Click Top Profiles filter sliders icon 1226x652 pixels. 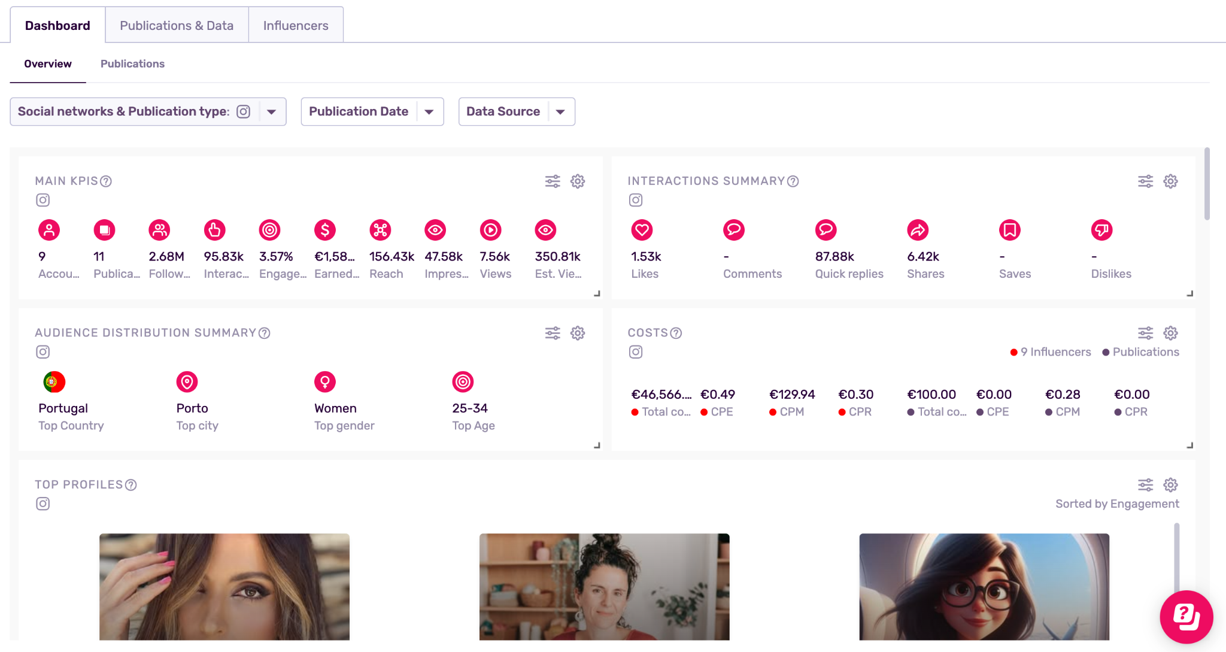[x=1145, y=485]
